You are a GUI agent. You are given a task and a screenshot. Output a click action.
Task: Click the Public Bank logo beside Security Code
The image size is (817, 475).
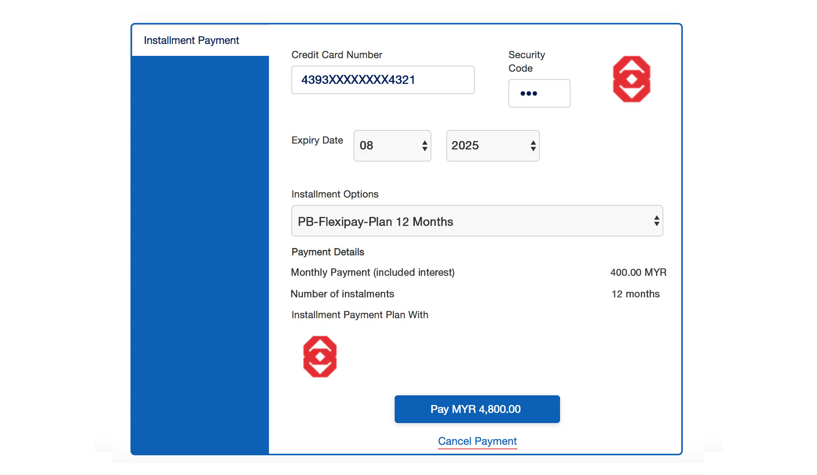coord(632,79)
